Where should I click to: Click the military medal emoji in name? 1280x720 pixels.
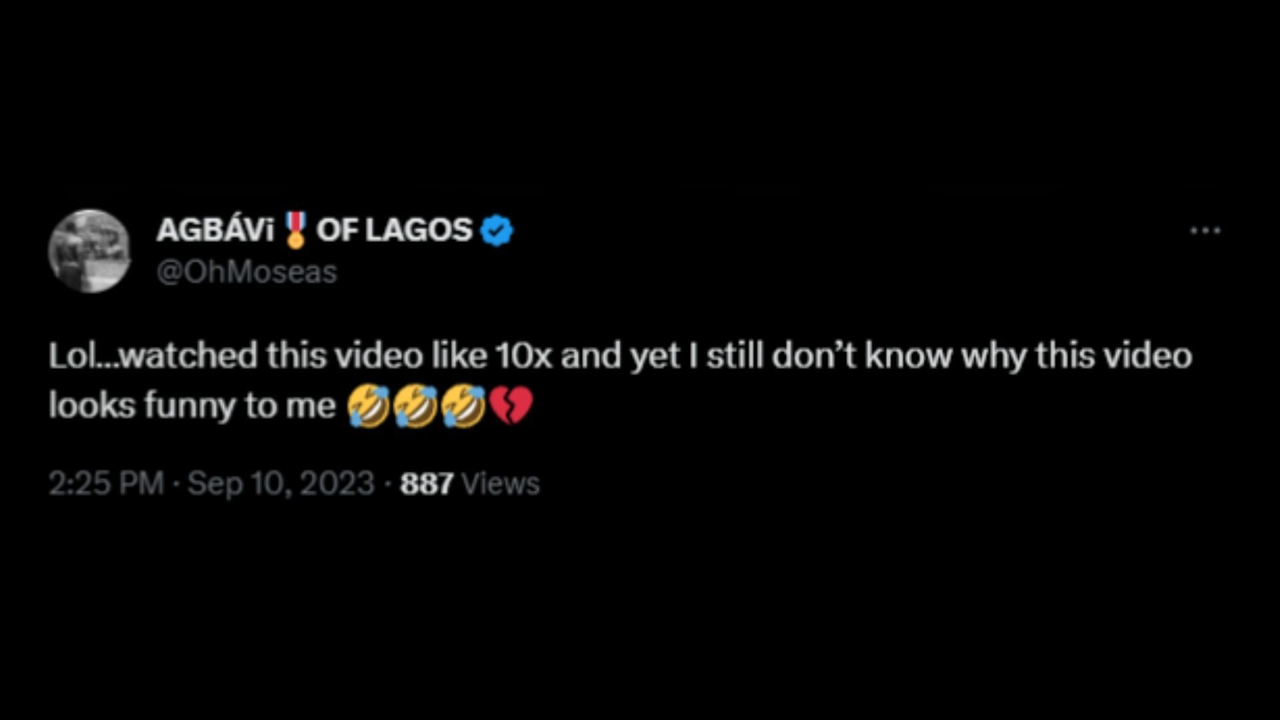pos(295,230)
